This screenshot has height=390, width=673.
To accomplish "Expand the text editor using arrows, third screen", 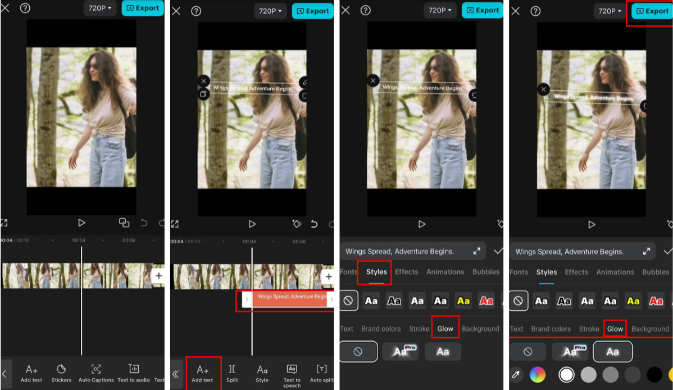I will [477, 251].
